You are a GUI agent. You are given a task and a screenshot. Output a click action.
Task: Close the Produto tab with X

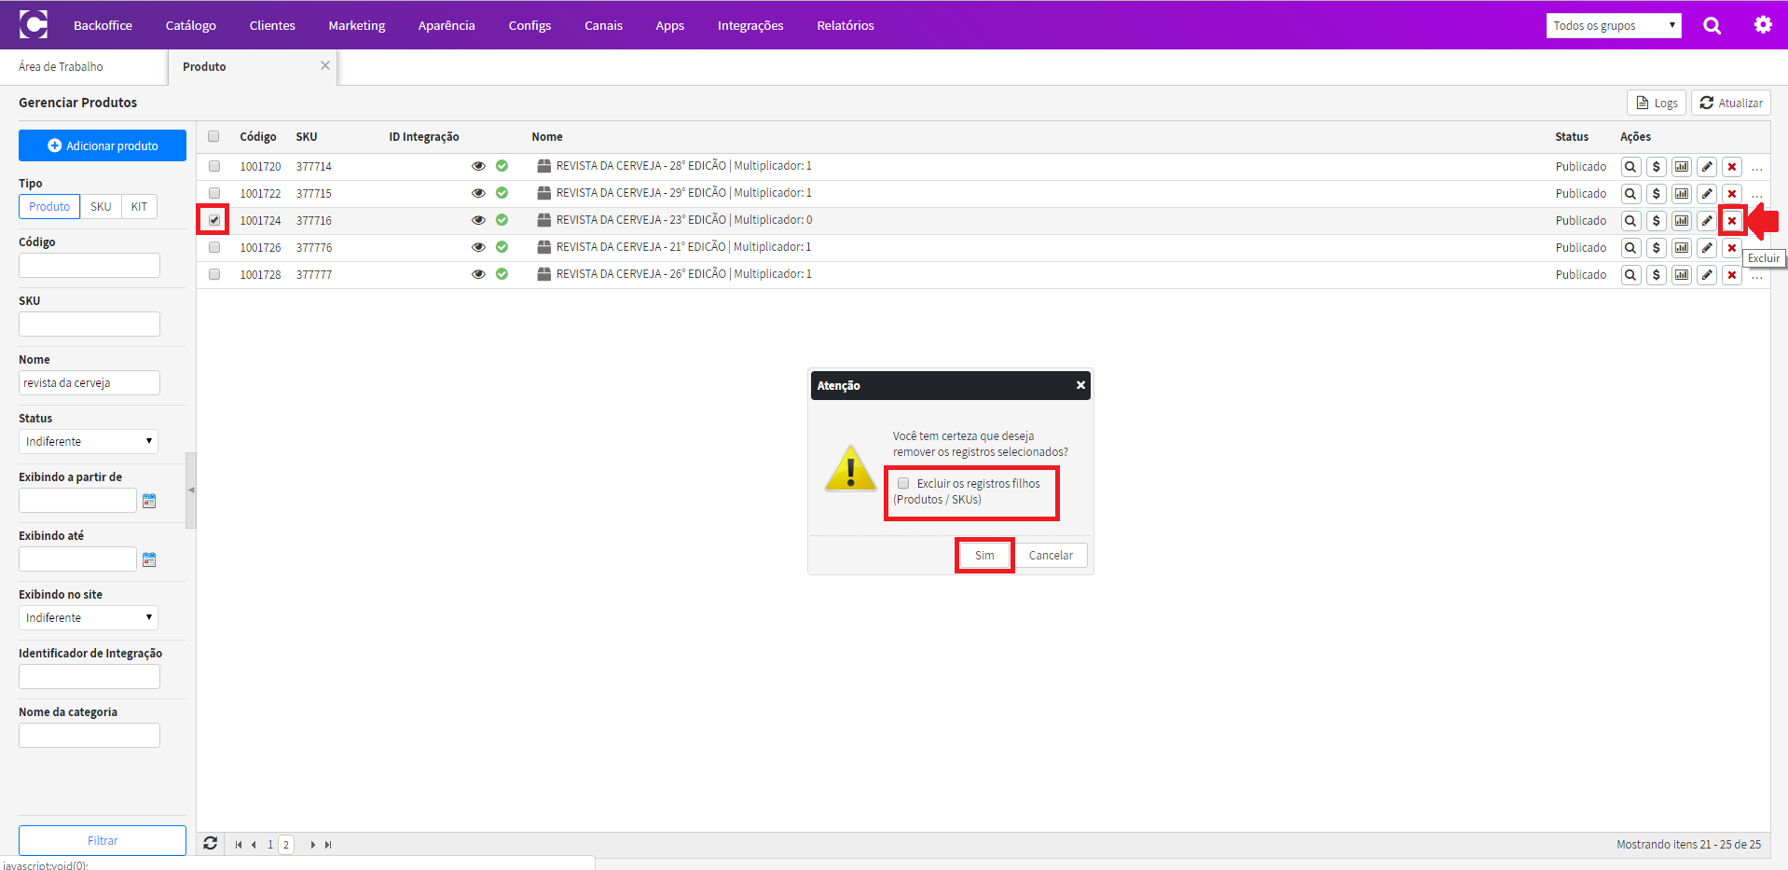(x=325, y=65)
